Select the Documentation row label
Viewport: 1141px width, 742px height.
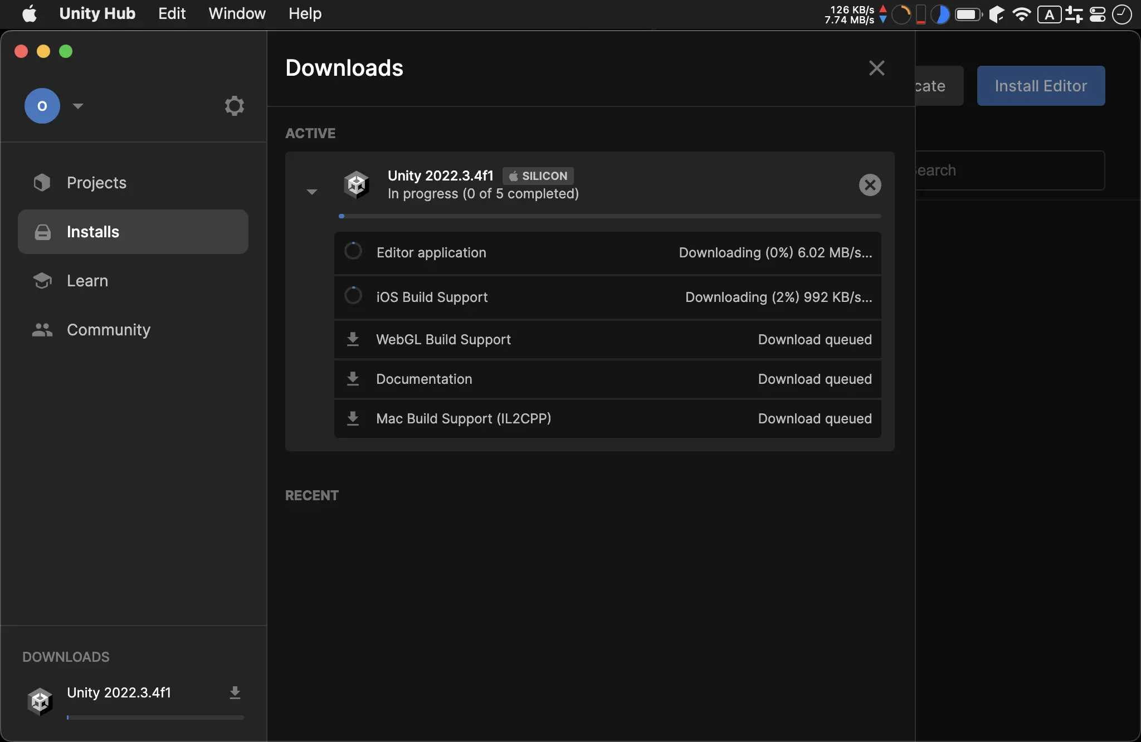point(424,379)
